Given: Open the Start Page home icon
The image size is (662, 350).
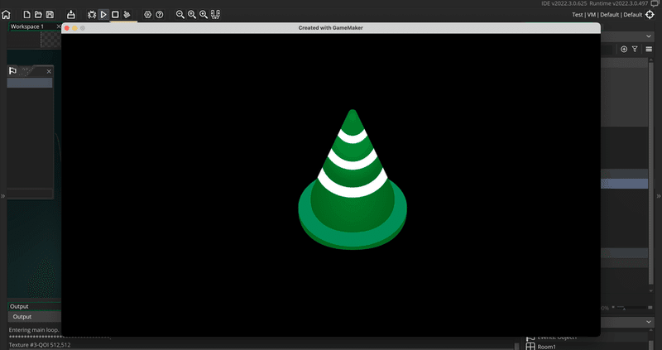Looking at the screenshot, I should pos(6,15).
